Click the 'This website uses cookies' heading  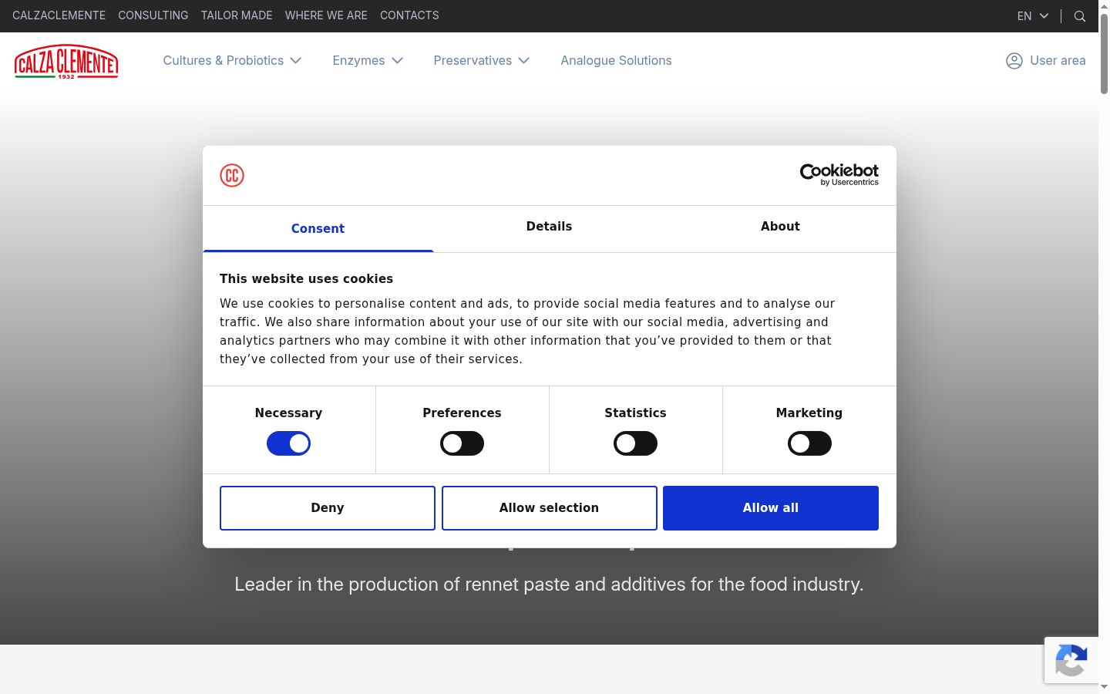[306, 279]
